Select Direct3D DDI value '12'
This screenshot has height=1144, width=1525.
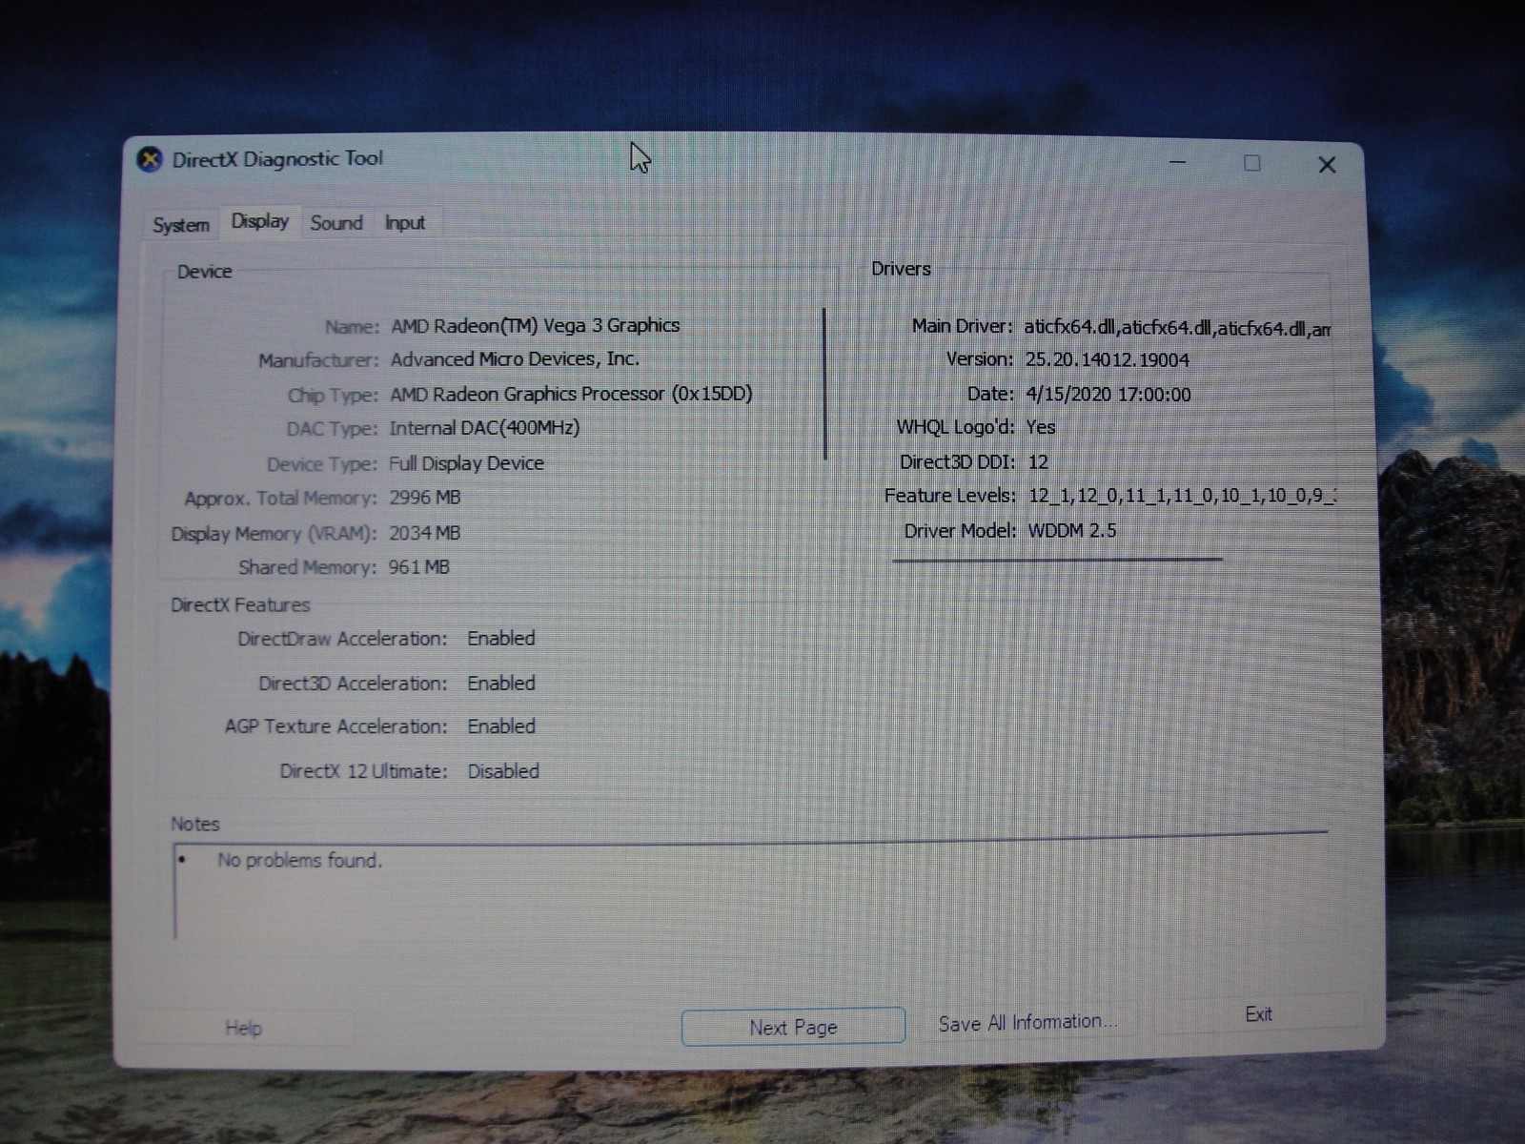pos(1038,462)
